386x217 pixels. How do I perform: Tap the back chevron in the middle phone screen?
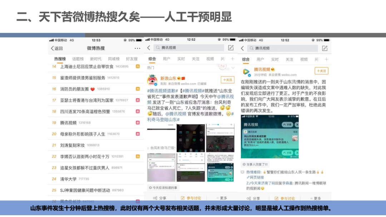(149, 48)
